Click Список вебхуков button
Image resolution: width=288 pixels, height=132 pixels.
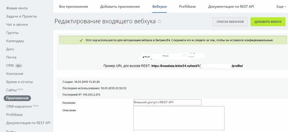tap(230, 22)
